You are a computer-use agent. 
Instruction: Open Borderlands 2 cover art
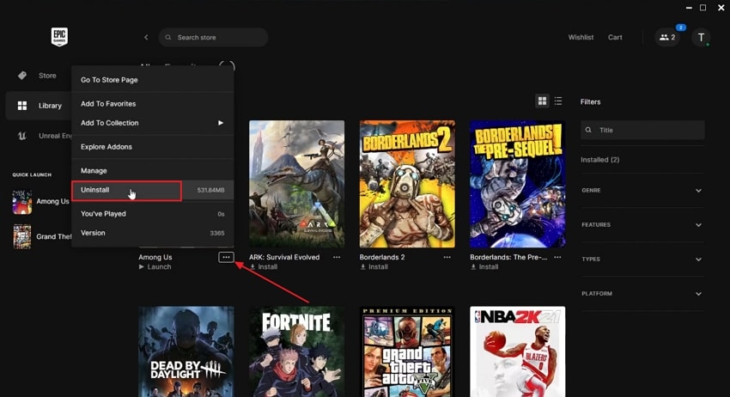click(407, 184)
